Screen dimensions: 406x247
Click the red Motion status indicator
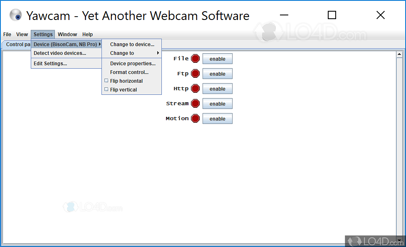pos(195,119)
